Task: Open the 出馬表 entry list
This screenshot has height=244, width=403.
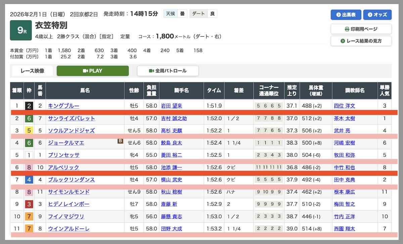Action: pos(346,15)
